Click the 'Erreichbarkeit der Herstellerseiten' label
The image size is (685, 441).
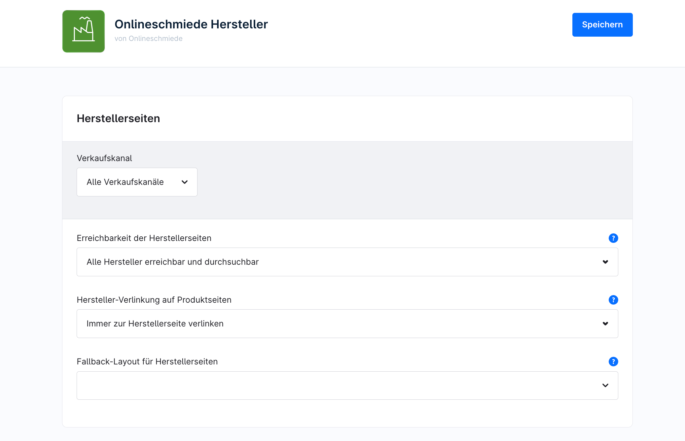[144, 238]
